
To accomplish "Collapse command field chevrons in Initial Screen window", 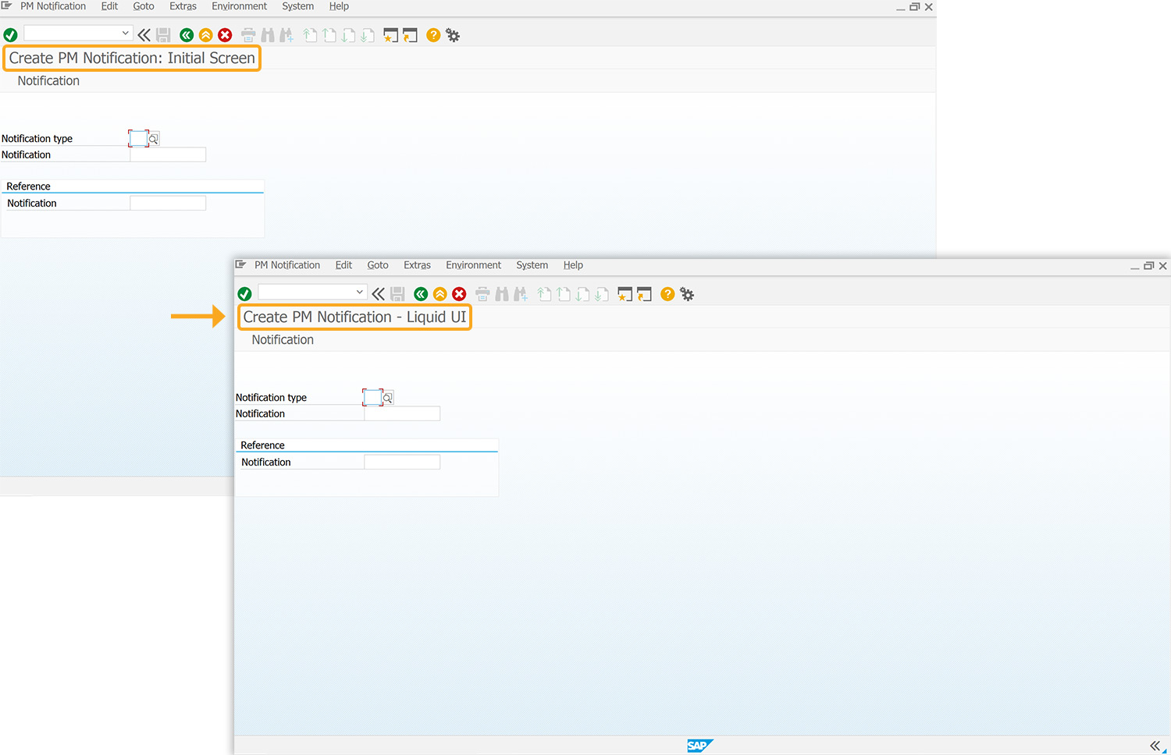I will [x=144, y=35].
